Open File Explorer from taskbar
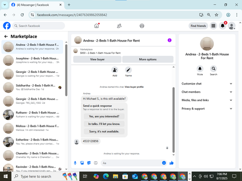Image resolution: width=242 pixels, height=181 pixels. click(116, 177)
